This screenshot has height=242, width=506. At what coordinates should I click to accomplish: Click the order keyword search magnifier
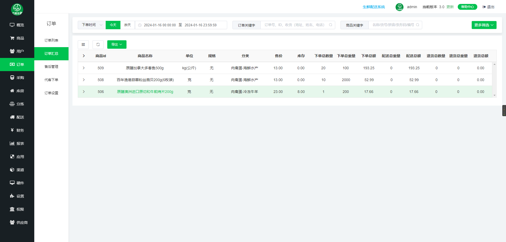coord(330,25)
